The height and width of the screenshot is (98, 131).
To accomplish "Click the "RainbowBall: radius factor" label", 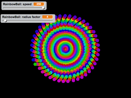I will pyautogui.click(x=21, y=17).
